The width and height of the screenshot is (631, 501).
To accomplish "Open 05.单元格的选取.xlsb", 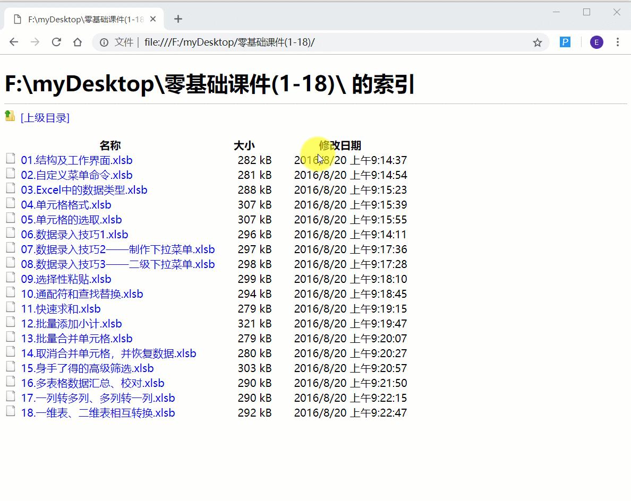I will click(72, 219).
